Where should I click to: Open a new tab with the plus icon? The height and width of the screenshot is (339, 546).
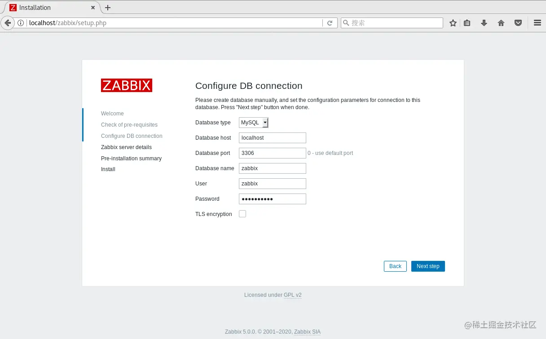tap(108, 8)
